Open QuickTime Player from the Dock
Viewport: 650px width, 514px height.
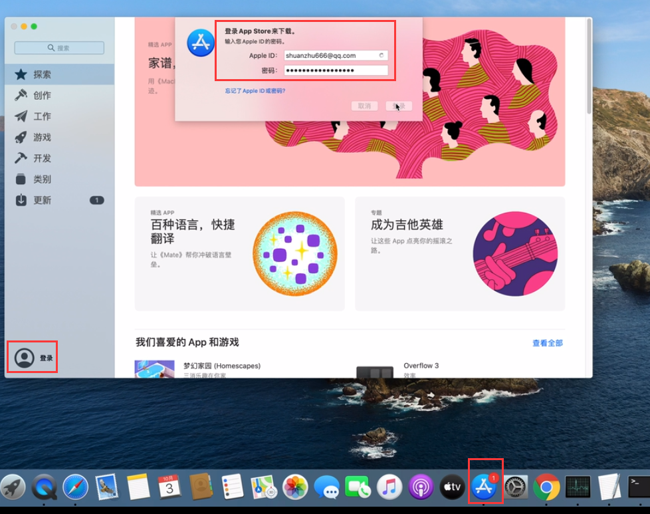pyautogui.click(x=45, y=487)
